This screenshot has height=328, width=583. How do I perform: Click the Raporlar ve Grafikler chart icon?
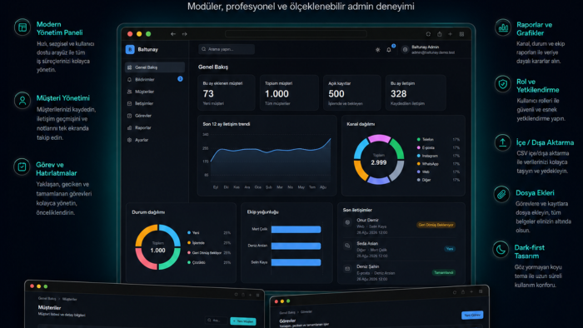503,27
